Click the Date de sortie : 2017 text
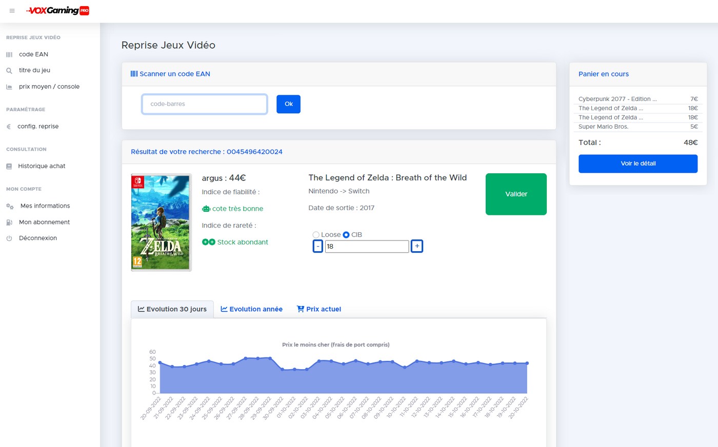Screen dimensions: 718x447 [x=342, y=208]
